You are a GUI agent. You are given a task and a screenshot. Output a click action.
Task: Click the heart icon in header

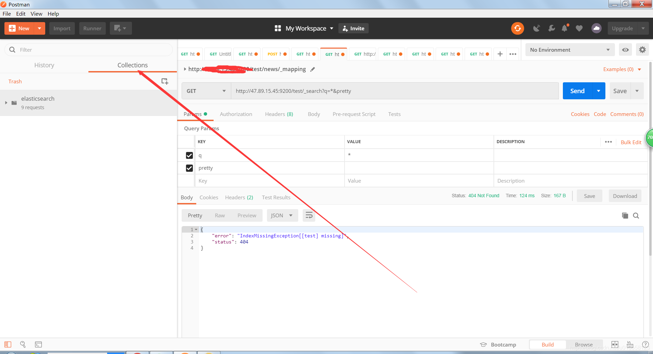point(579,28)
